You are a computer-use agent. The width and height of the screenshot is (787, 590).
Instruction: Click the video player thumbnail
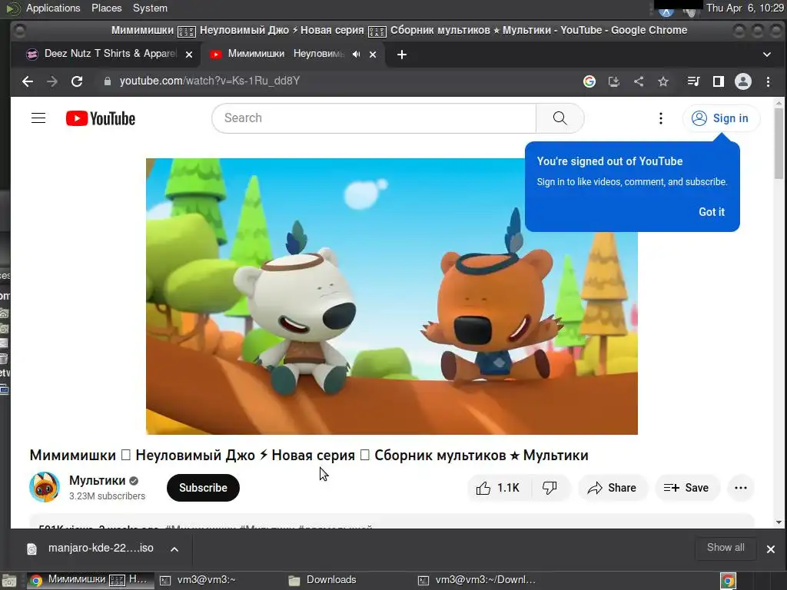coord(391,296)
